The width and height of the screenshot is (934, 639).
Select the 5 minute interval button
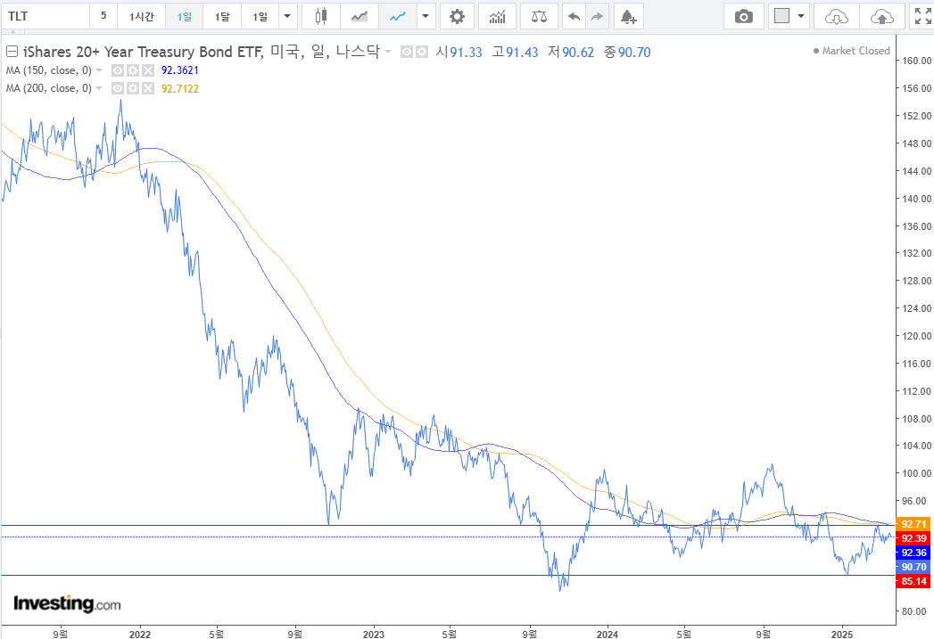103,16
